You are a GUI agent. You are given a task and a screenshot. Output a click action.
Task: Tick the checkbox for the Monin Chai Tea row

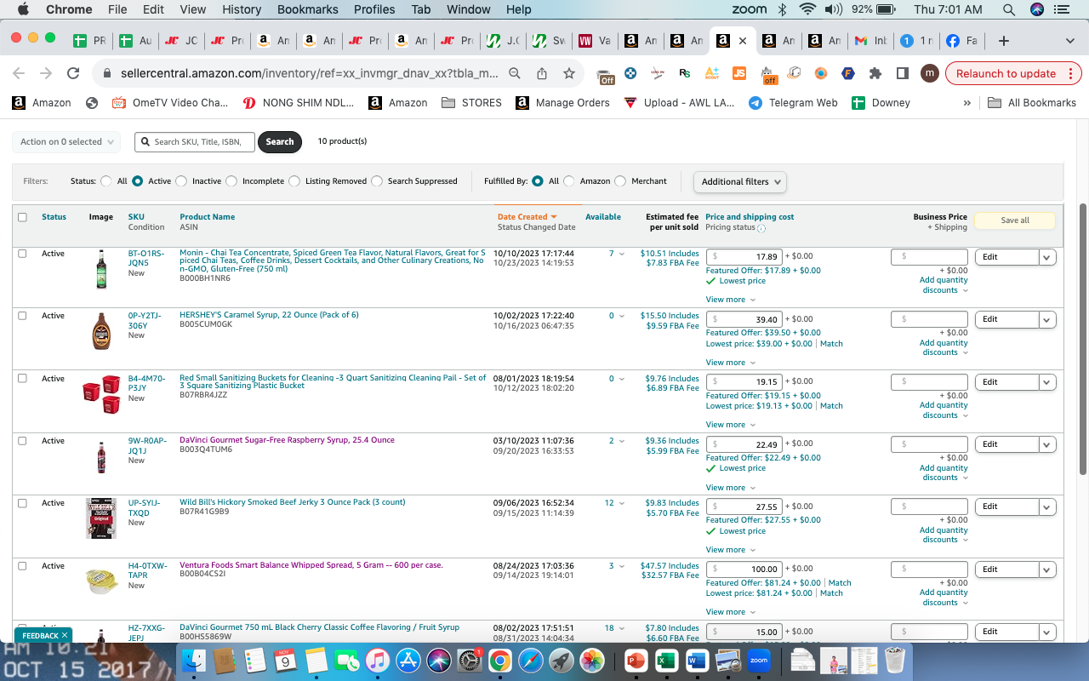pyautogui.click(x=22, y=254)
